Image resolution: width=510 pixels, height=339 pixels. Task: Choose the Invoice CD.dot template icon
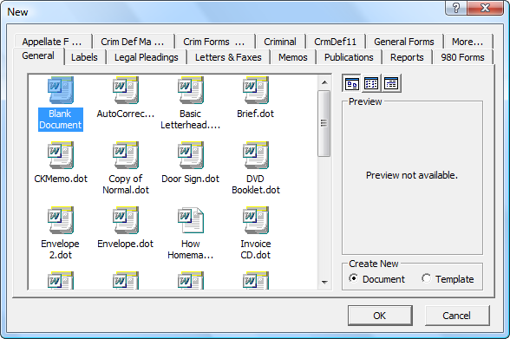click(x=256, y=220)
